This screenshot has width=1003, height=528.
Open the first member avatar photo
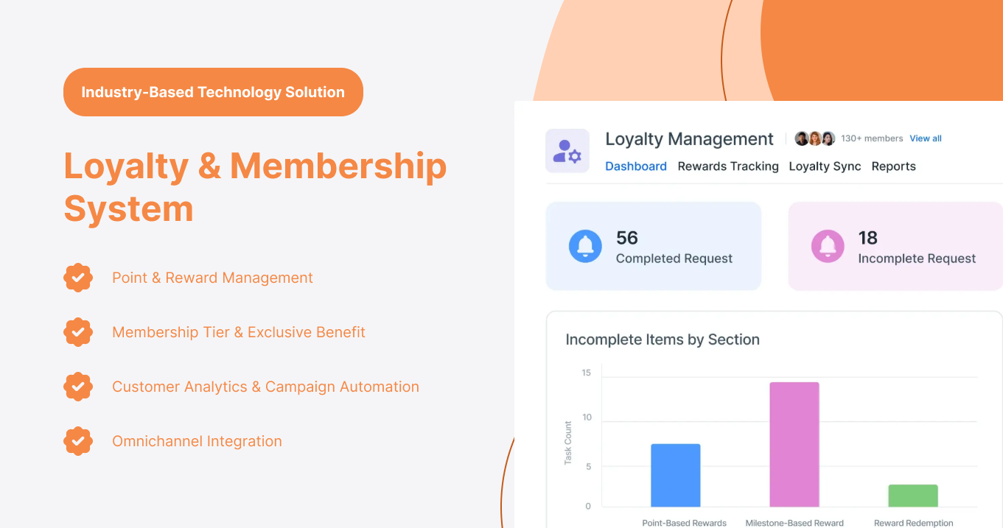(x=801, y=138)
